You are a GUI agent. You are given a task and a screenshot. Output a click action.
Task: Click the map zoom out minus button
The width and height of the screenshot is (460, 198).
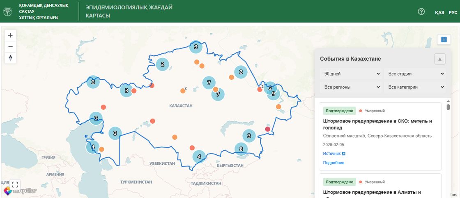(11, 46)
